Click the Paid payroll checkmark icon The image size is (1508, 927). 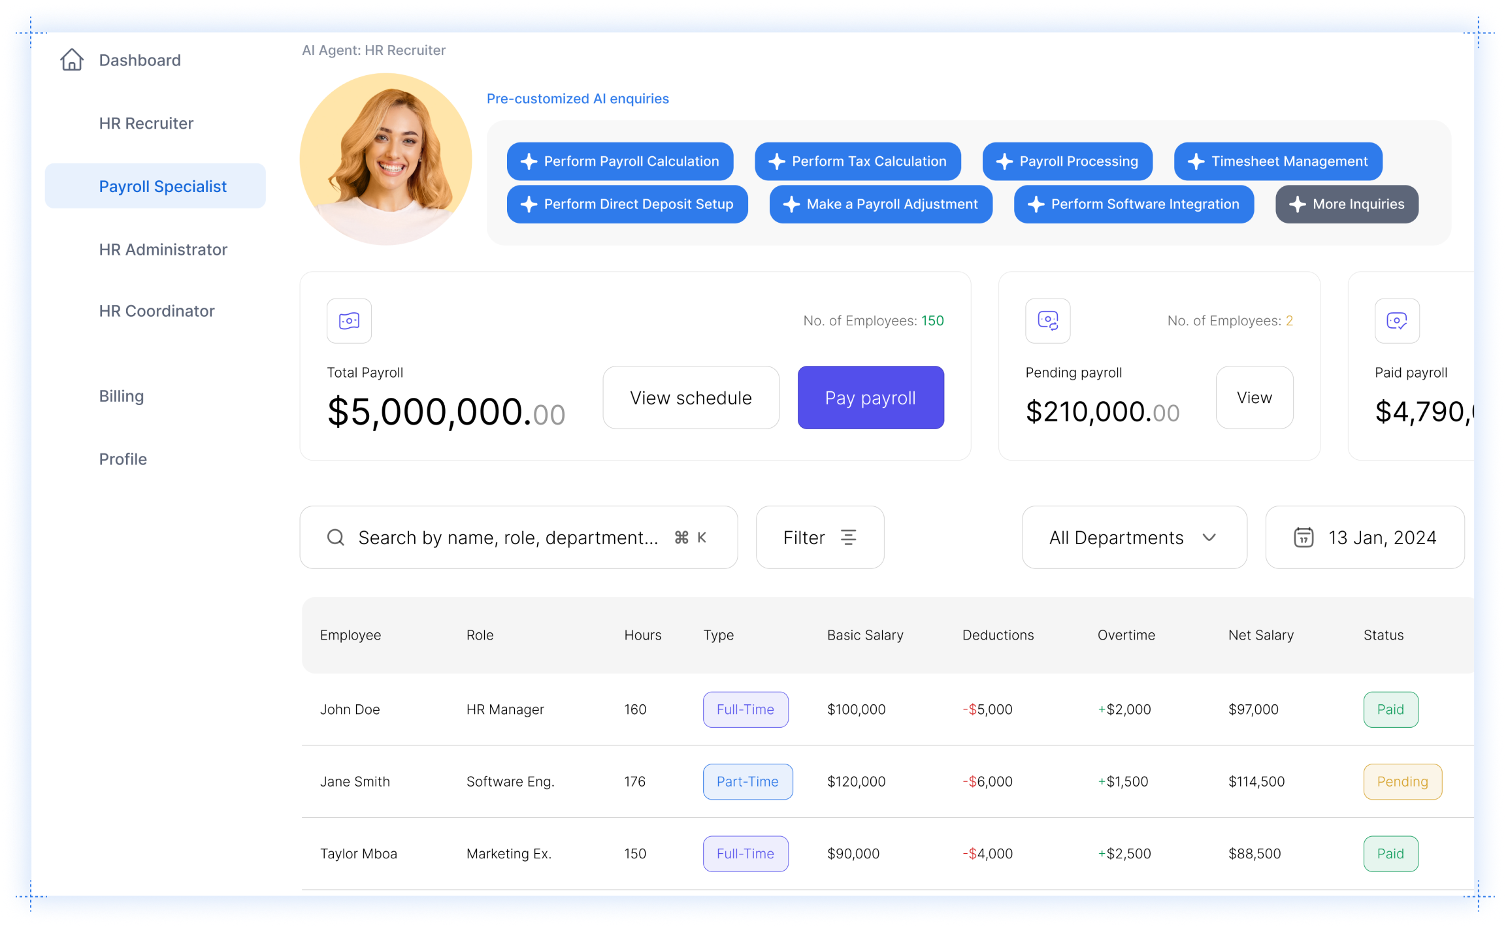(x=1397, y=321)
